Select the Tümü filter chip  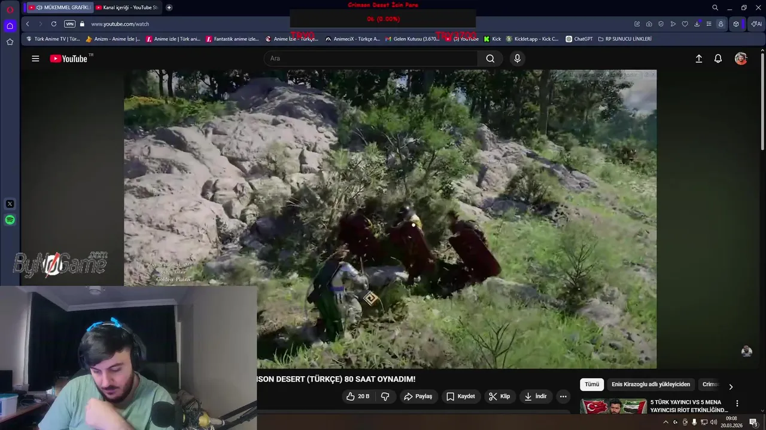tap(592, 385)
